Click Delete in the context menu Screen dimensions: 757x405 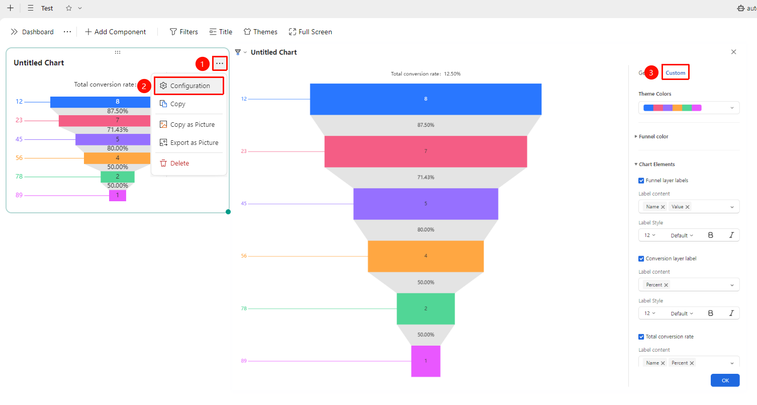coord(189,163)
